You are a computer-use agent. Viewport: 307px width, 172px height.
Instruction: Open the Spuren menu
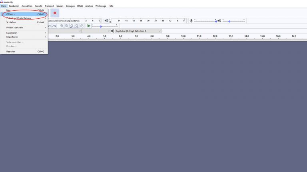(60, 6)
